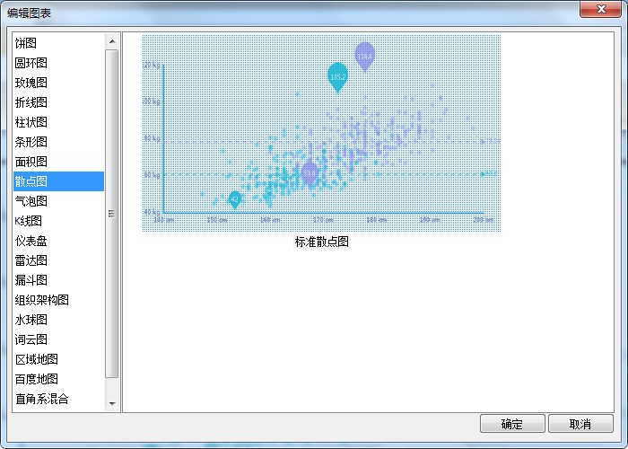Select 气泡图 chart type
Screen dimensions: 628x449
pos(31,201)
